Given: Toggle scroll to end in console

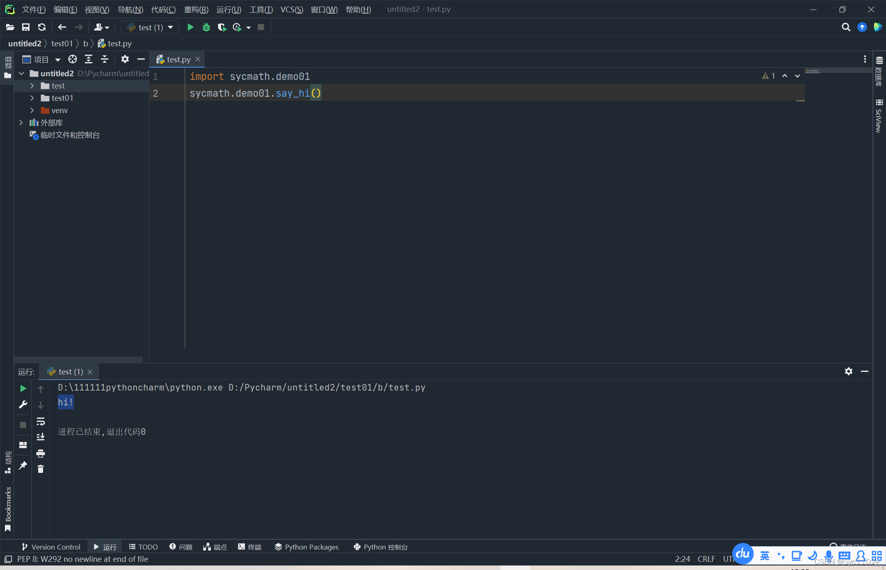Looking at the screenshot, I should click(41, 437).
